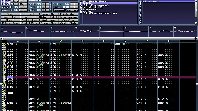Viewport: 198px width, 111px height.
Task: Enable record mode with Rec
Action: pyautogui.click(x=54, y=23)
